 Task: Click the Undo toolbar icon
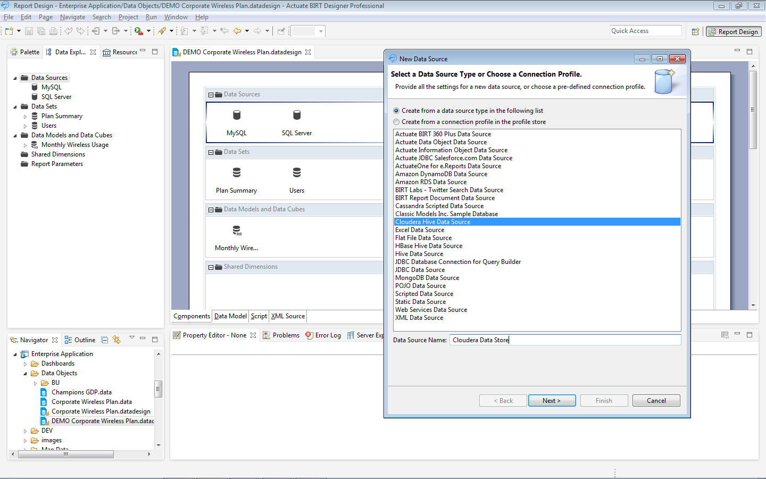pyautogui.click(x=68, y=31)
